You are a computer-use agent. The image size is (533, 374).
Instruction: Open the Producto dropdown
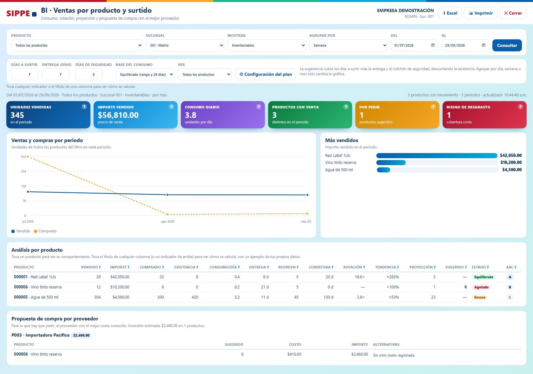(x=77, y=45)
